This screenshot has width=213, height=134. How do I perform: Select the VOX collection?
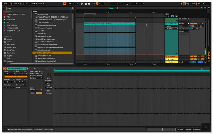pos(8,17)
